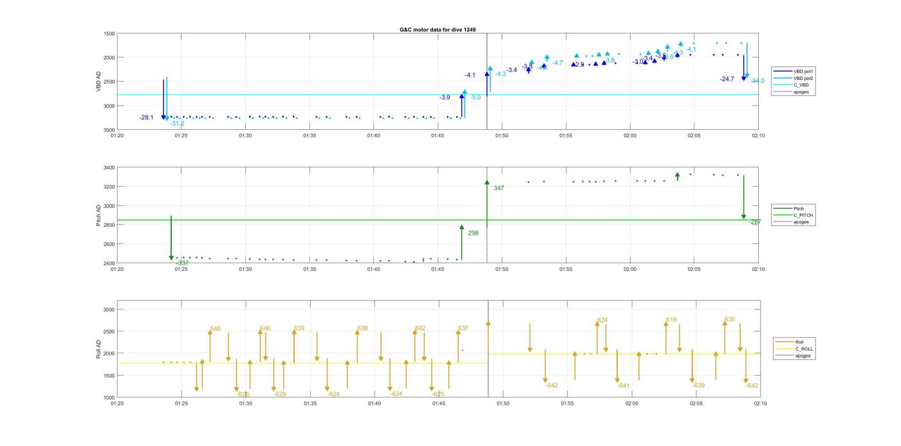This screenshot has width=901, height=446.
Task: Select the "C_VBD" legend entry
Action: coord(790,85)
